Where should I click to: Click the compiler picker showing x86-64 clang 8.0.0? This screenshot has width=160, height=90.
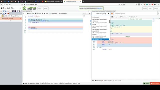pyautogui.click(x=101, y=13)
